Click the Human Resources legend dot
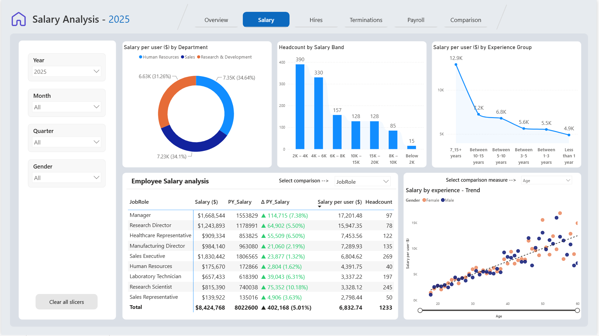 [x=140, y=57]
